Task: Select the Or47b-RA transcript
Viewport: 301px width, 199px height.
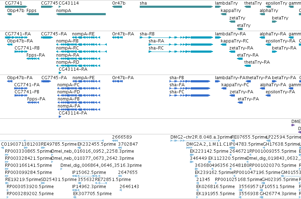Action: (117, 37)
